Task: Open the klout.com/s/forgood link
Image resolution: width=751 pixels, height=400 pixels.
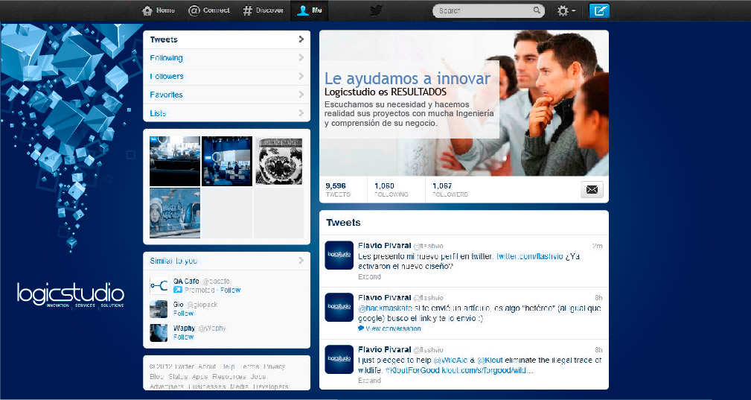Action: pyautogui.click(x=488, y=370)
